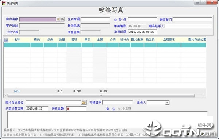This screenshot has height=139, width=219.
Task: Click the 预收金额 amount field
Action: [76, 109]
